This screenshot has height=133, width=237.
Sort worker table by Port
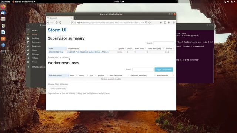click(x=93, y=75)
